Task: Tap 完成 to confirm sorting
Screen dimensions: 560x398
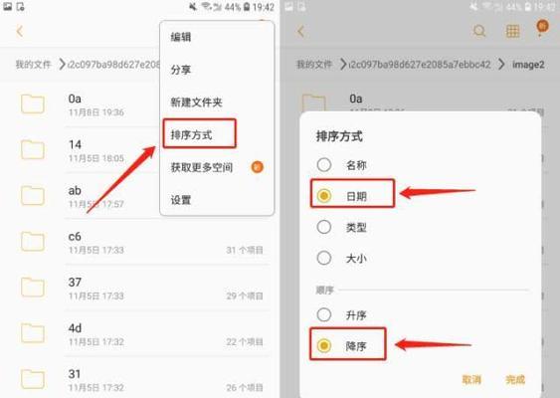Action: coord(515,379)
